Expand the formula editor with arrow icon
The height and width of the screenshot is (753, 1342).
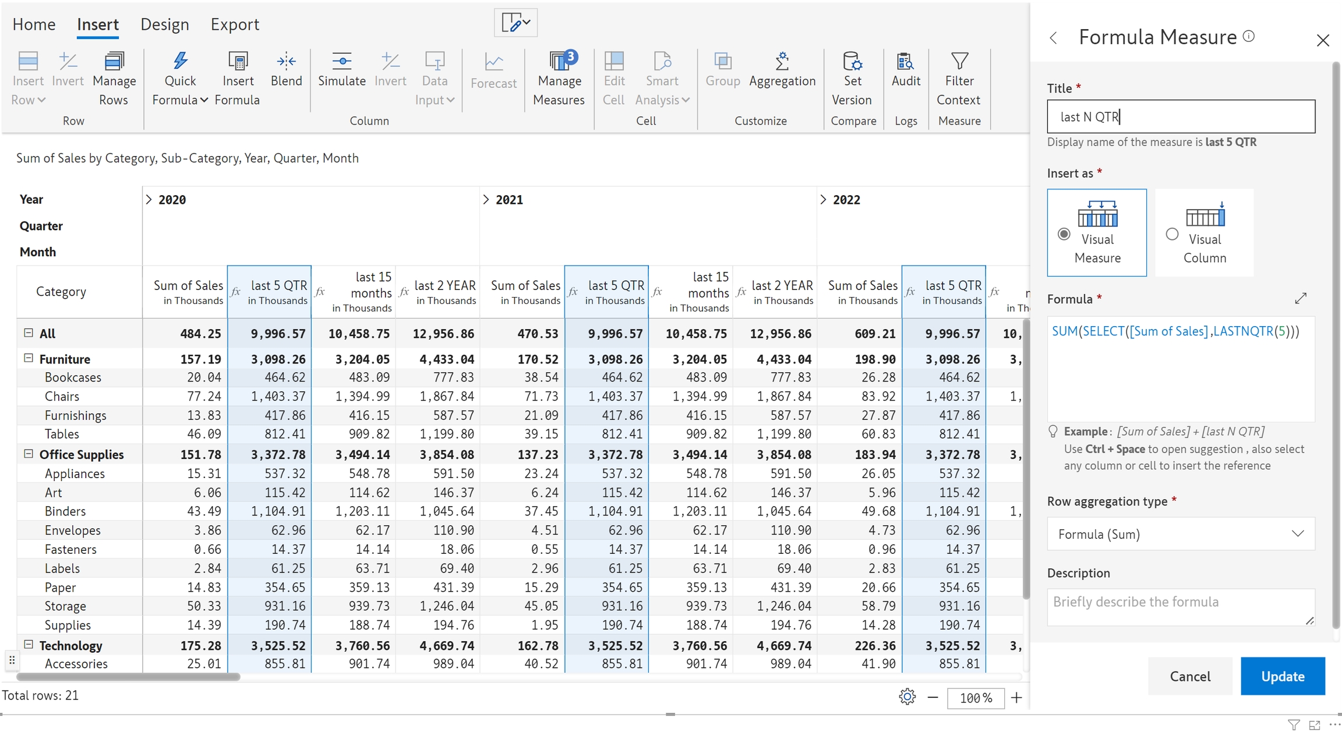point(1301,298)
